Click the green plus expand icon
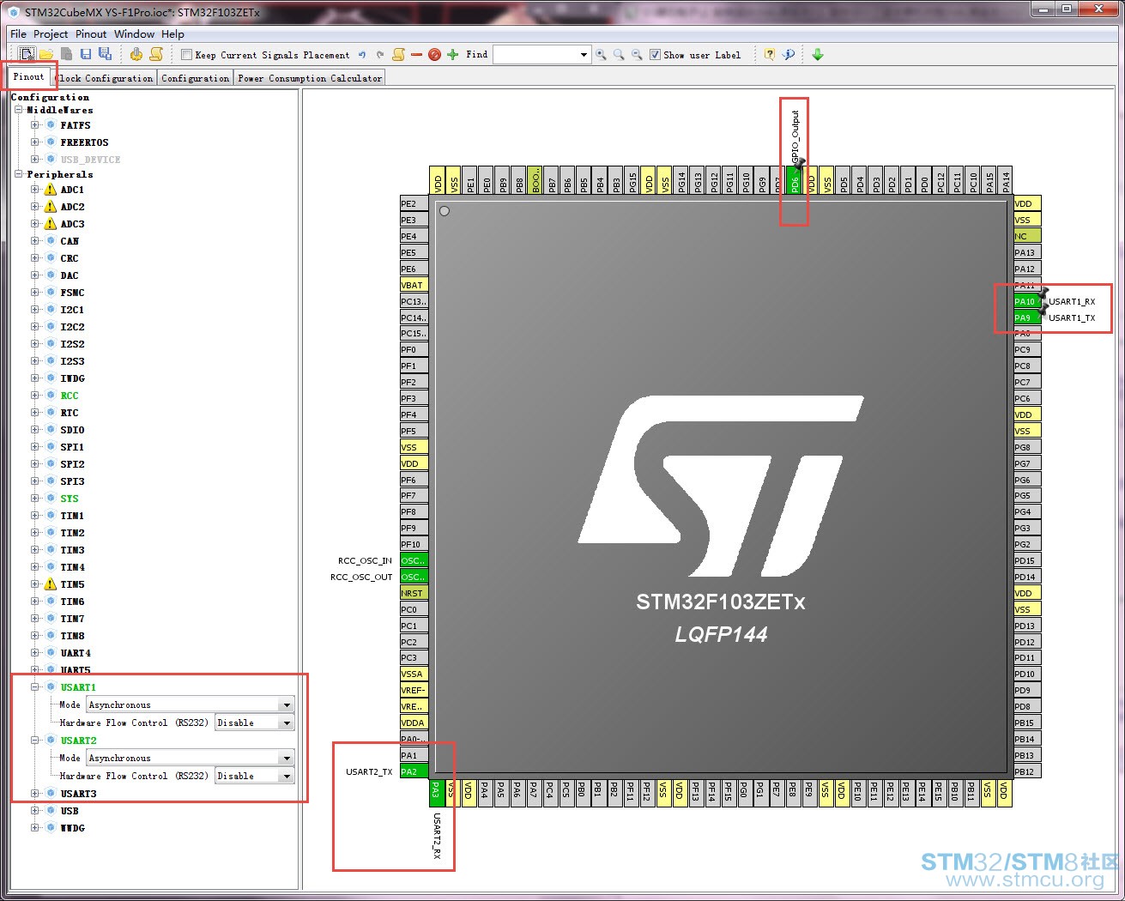Viewport: 1125px width, 901px height. (453, 55)
